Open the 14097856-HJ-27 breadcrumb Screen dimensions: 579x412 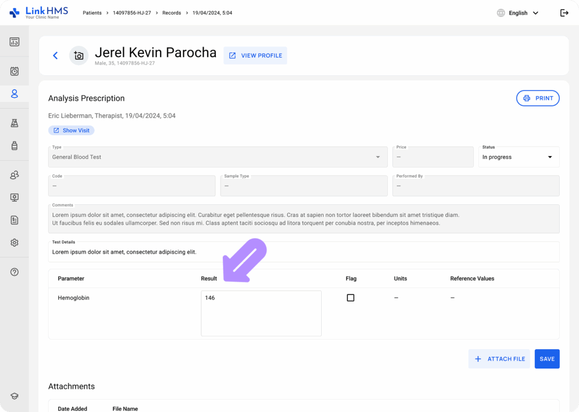pyautogui.click(x=132, y=13)
